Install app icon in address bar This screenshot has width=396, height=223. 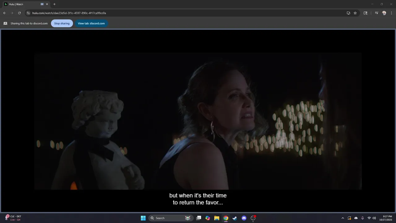pos(348,13)
